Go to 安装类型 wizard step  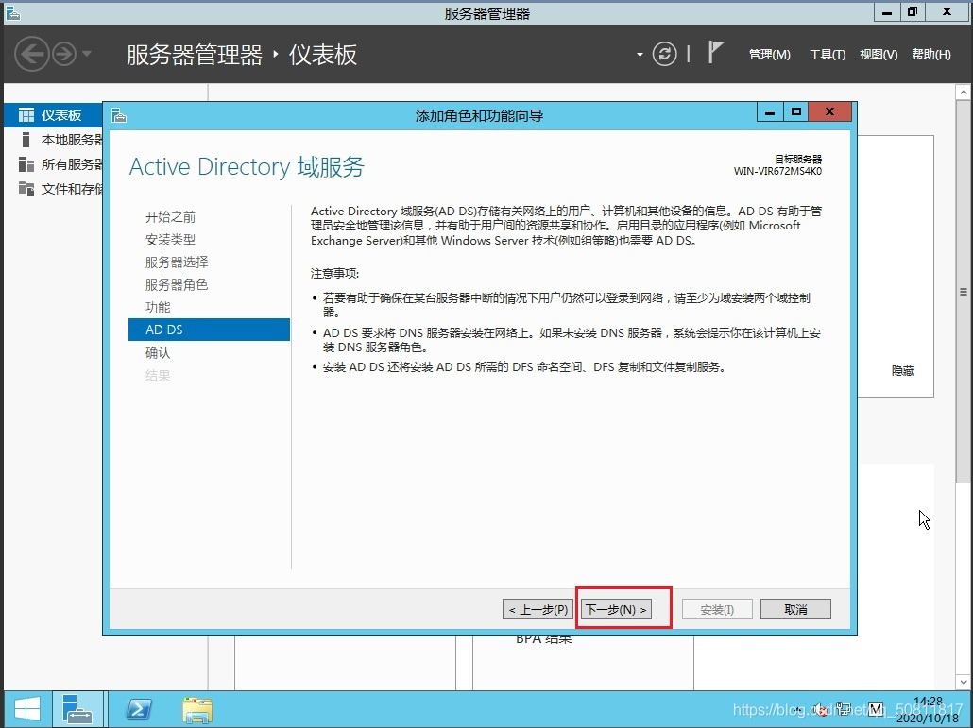(170, 239)
